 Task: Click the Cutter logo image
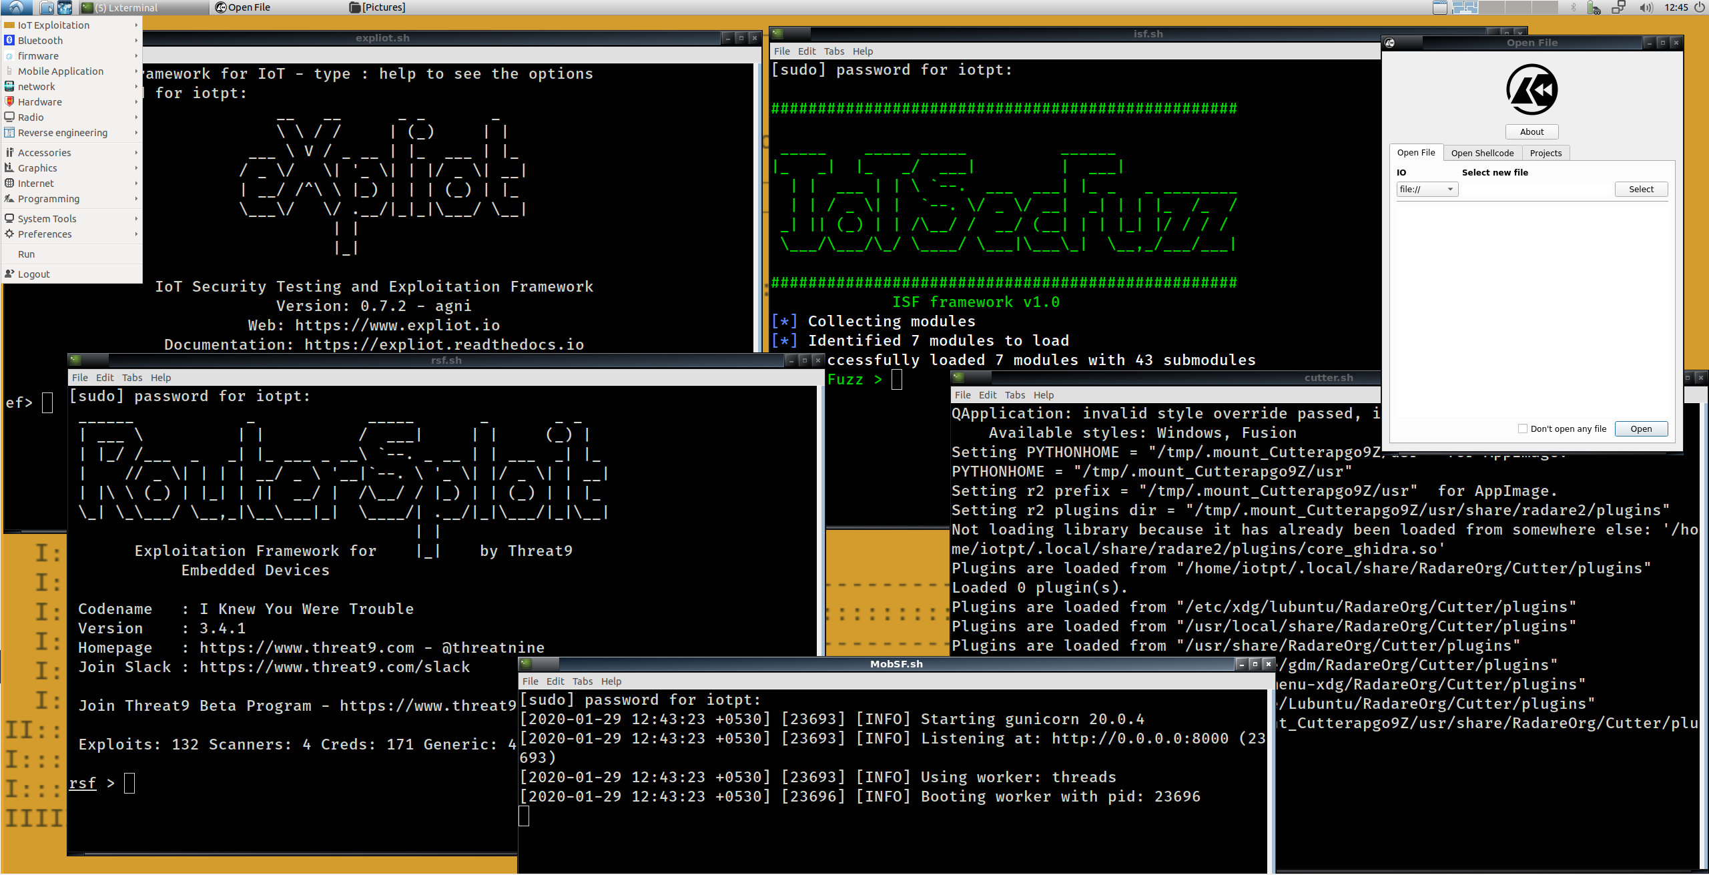[1531, 89]
